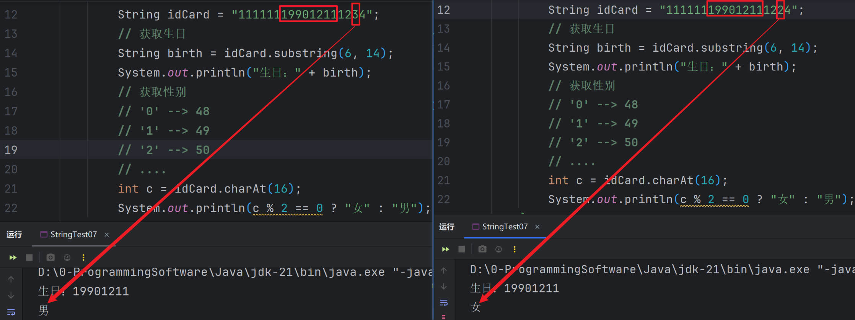Click the 运行 label in the left panel
The width and height of the screenshot is (855, 320).
[x=14, y=235]
